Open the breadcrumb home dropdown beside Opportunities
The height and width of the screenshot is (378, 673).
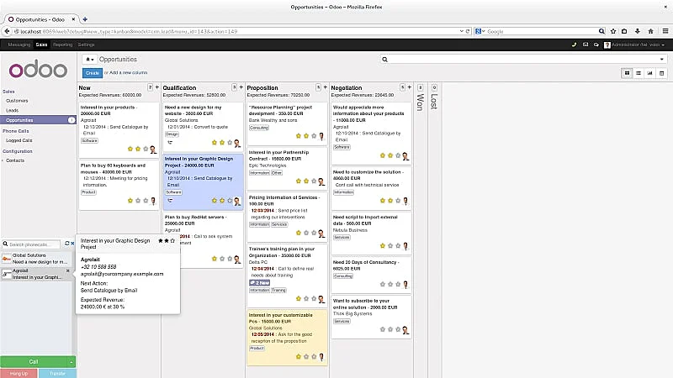point(89,60)
